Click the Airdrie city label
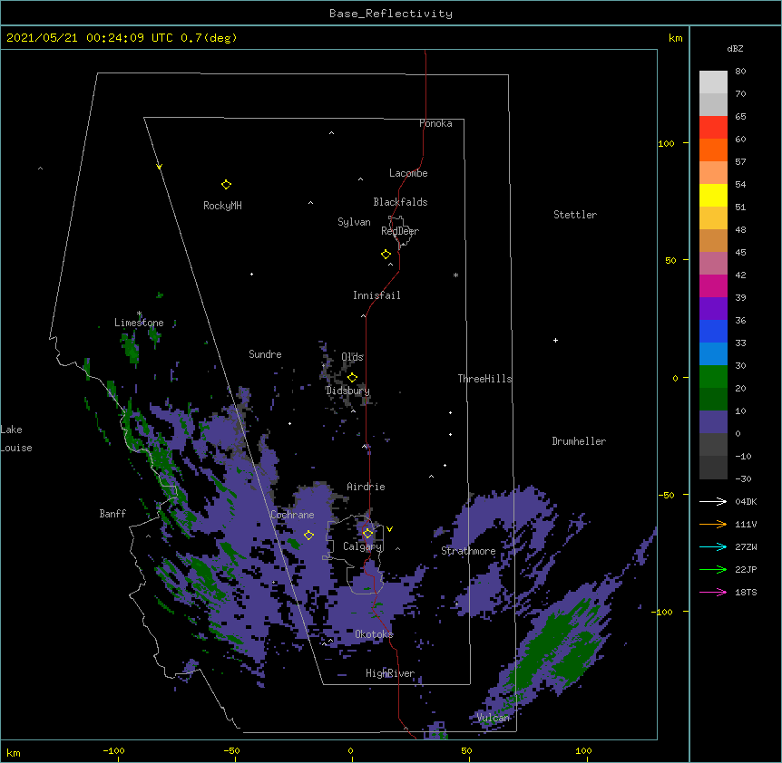 (367, 487)
